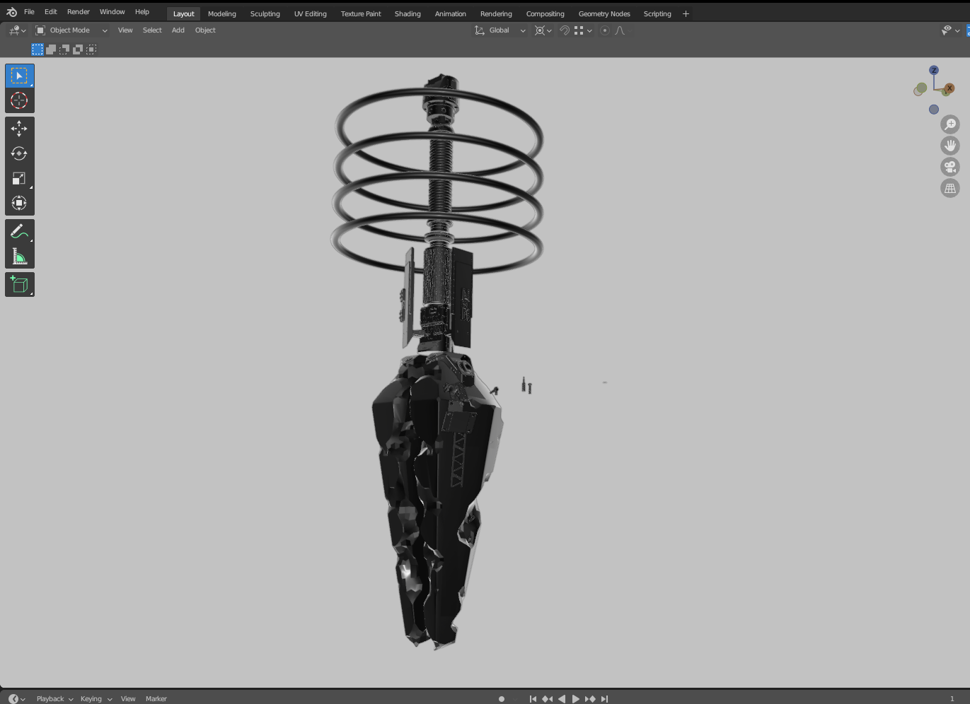Open the Texture Paint workspace

point(361,14)
